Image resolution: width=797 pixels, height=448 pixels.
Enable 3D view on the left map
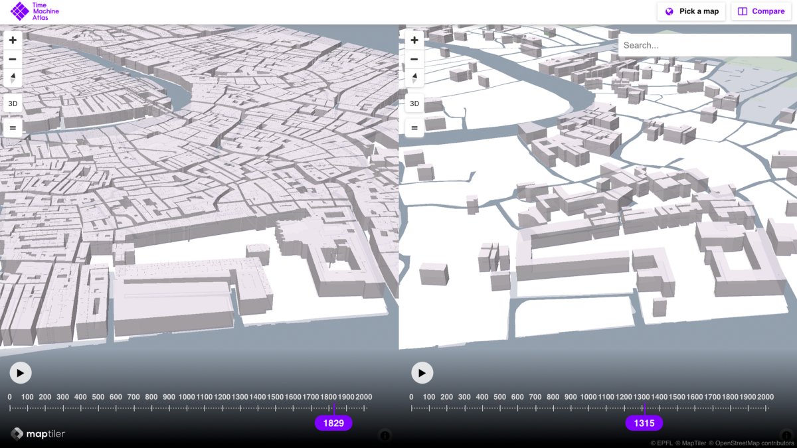coord(12,104)
